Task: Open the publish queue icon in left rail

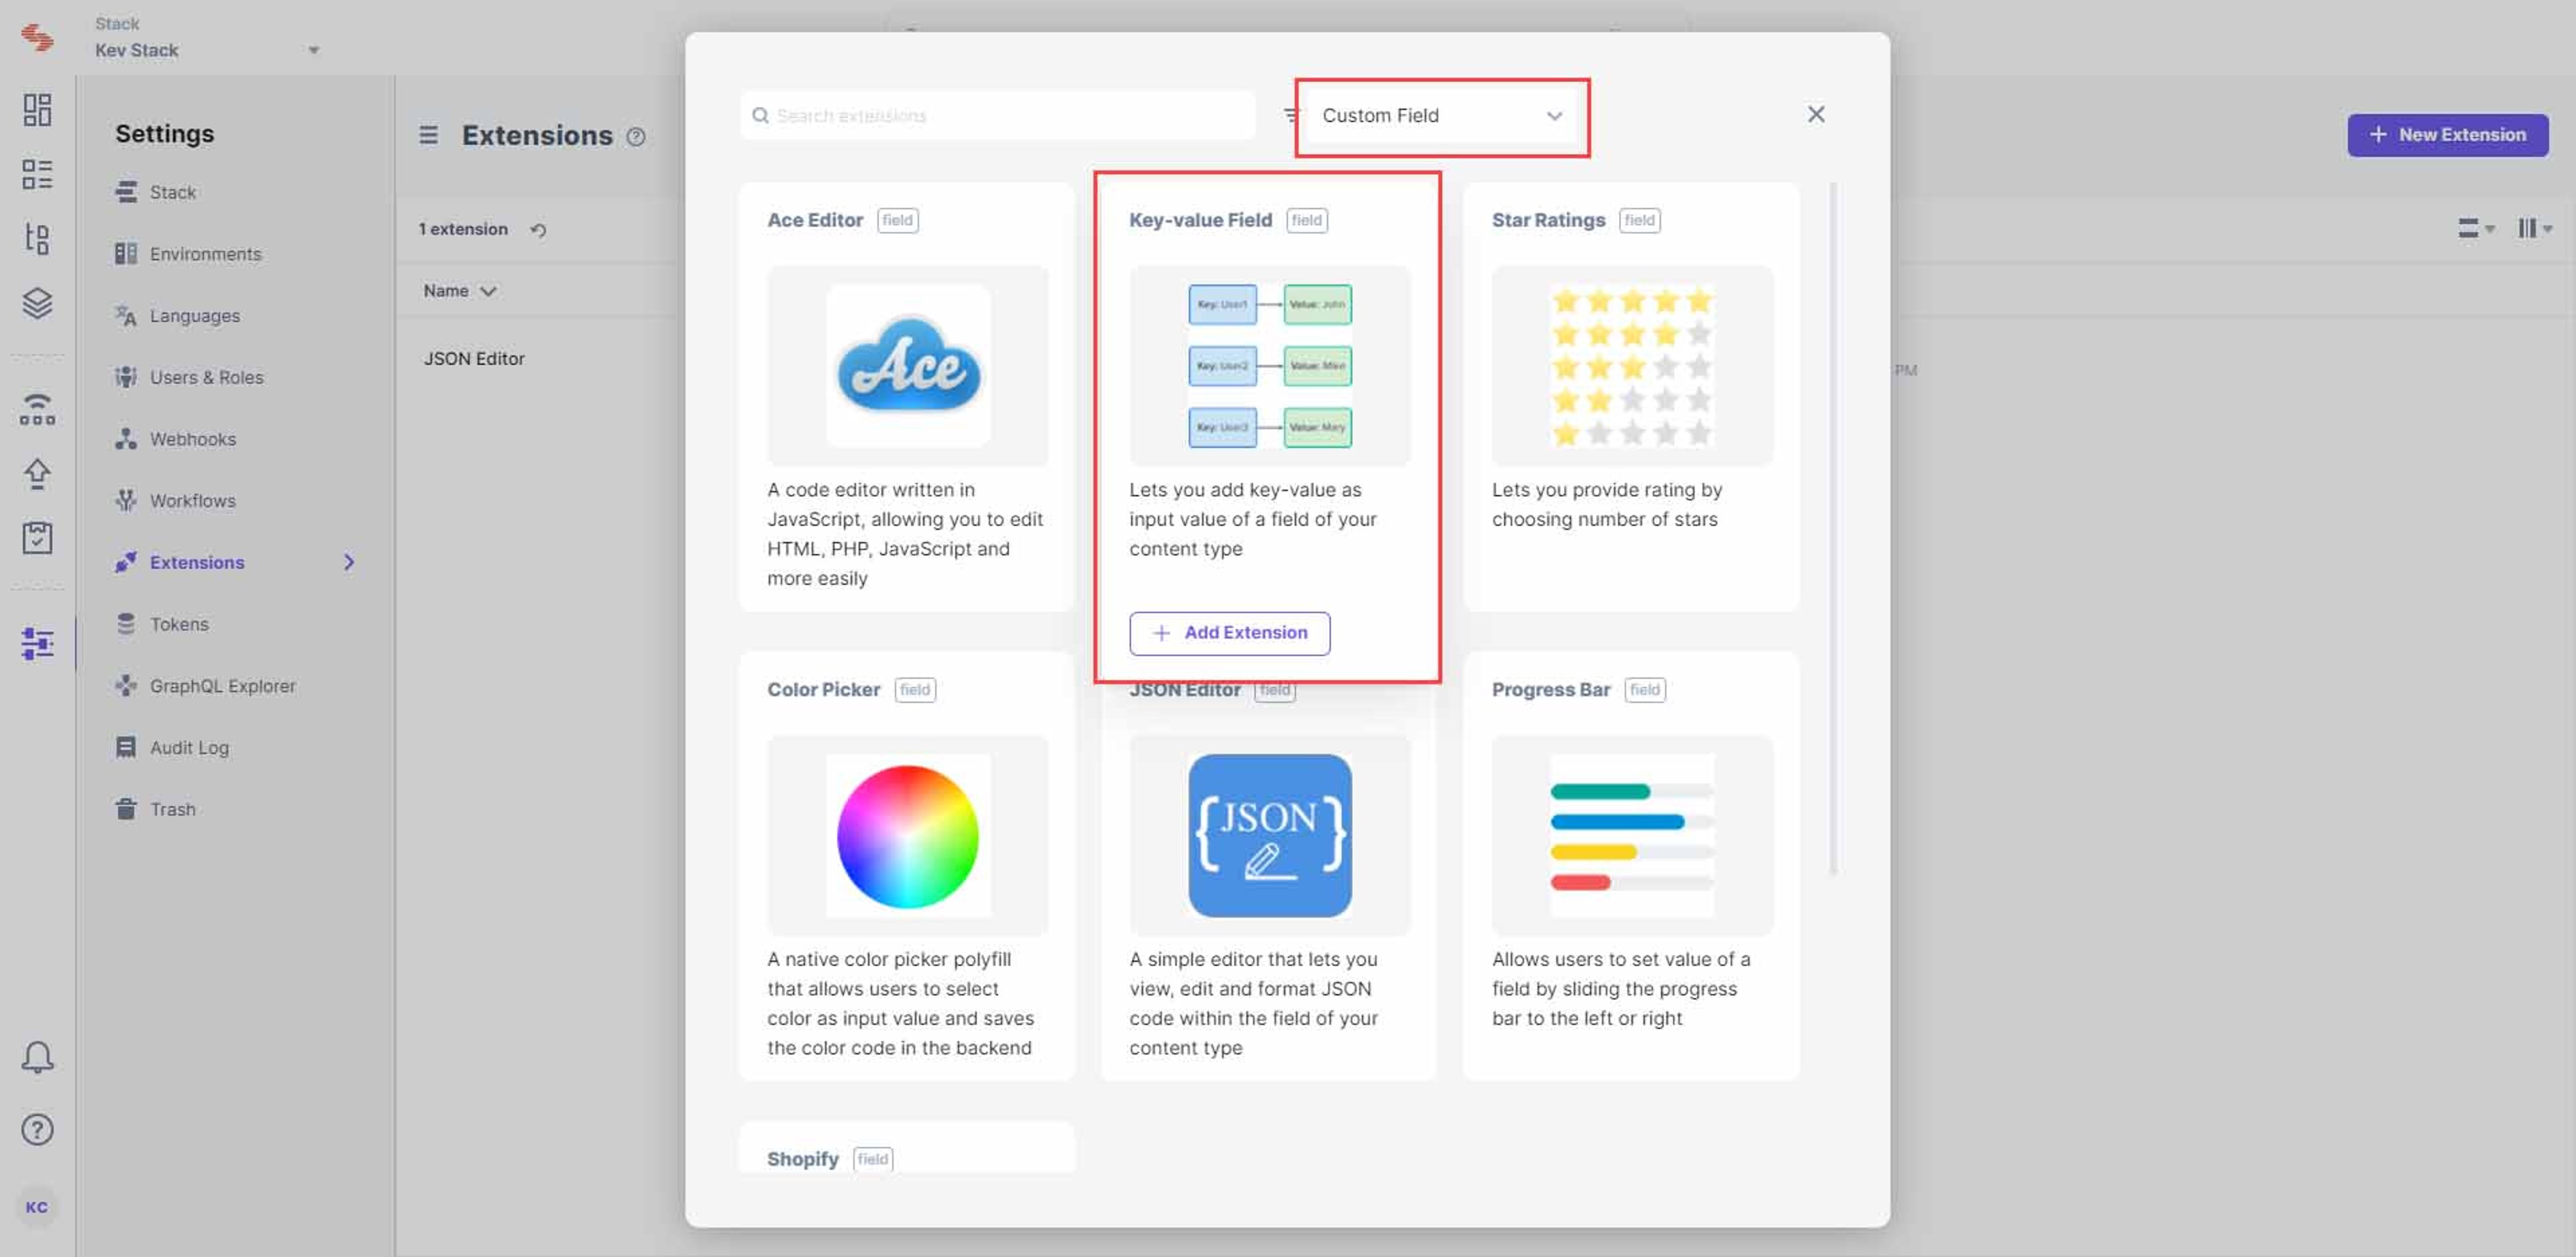Action: 37,409
